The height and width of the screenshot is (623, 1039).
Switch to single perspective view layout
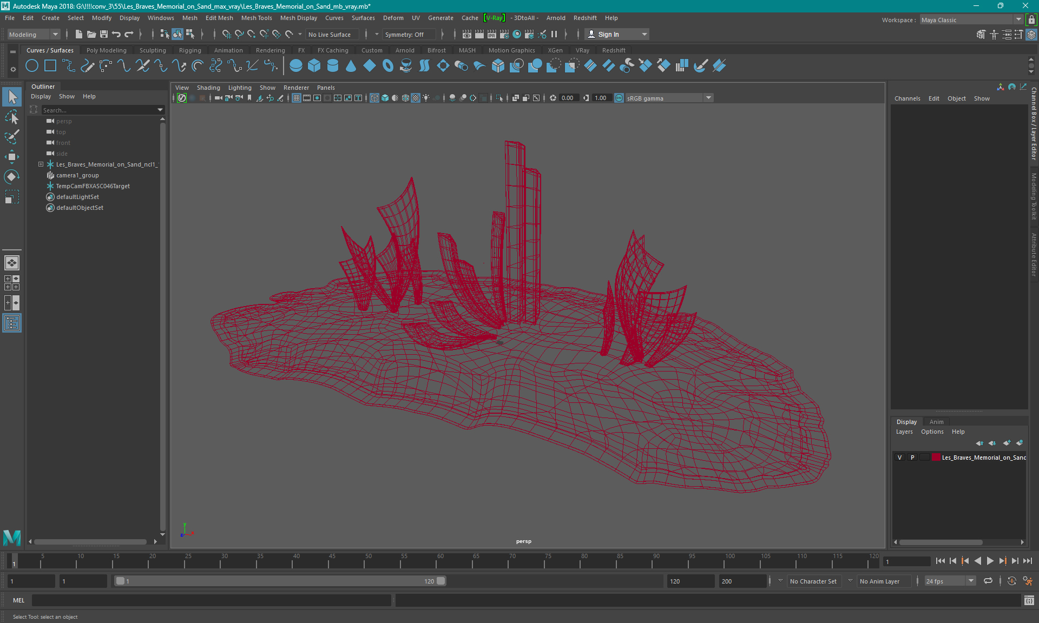point(12,263)
